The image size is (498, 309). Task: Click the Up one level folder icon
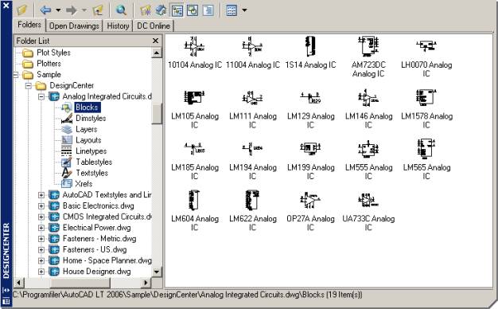[x=99, y=10]
